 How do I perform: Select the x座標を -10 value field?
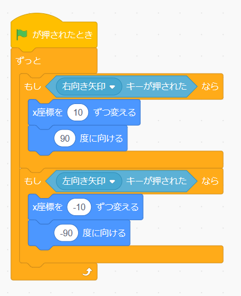(79, 207)
